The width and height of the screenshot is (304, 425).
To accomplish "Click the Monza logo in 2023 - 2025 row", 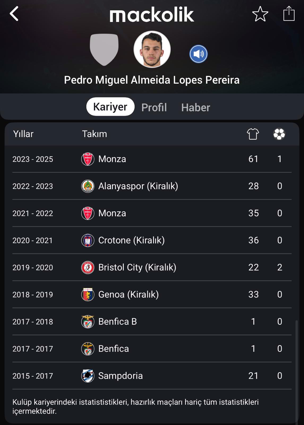I will click(x=88, y=159).
